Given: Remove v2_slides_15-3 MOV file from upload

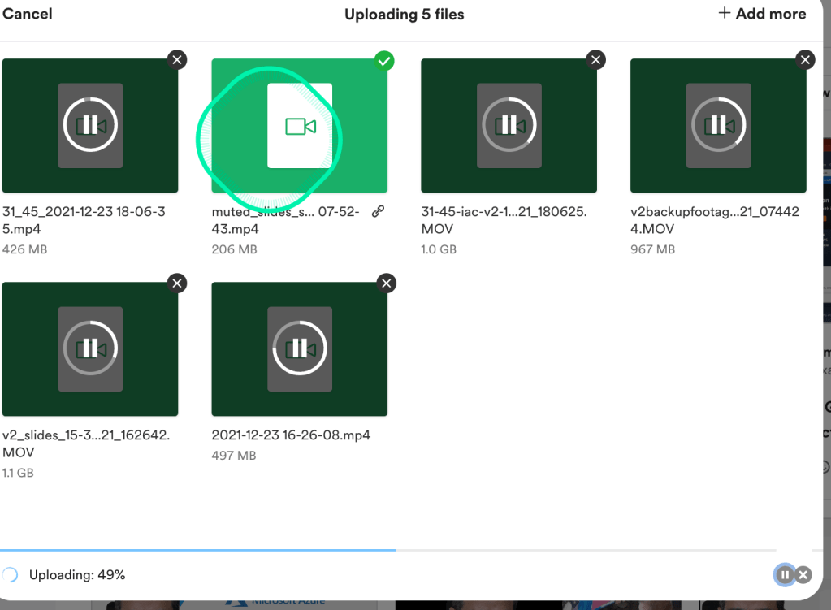Looking at the screenshot, I should pyautogui.click(x=177, y=283).
